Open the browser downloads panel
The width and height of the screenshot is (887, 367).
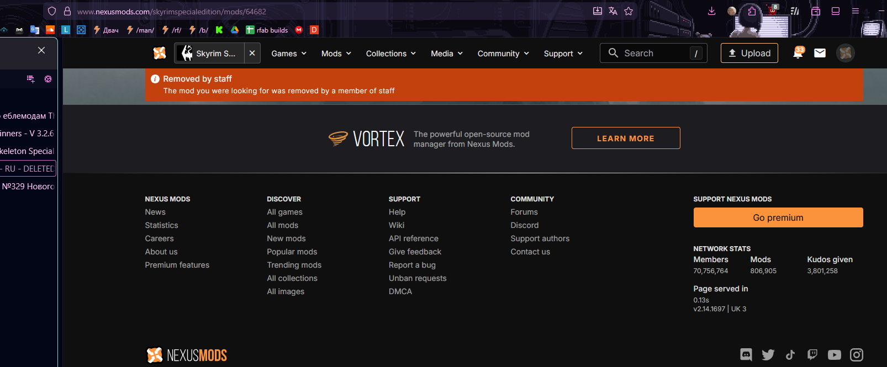pyautogui.click(x=712, y=11)
